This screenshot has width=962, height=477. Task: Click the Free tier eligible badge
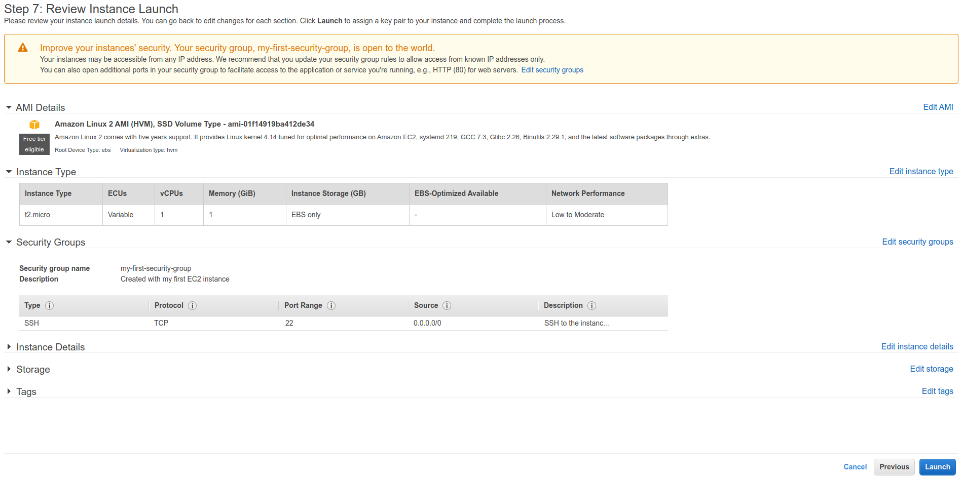click(x=34, y=144)
